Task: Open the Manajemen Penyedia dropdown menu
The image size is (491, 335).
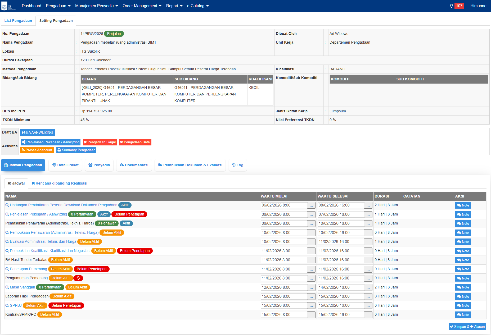Action: [x=96, y=6]
